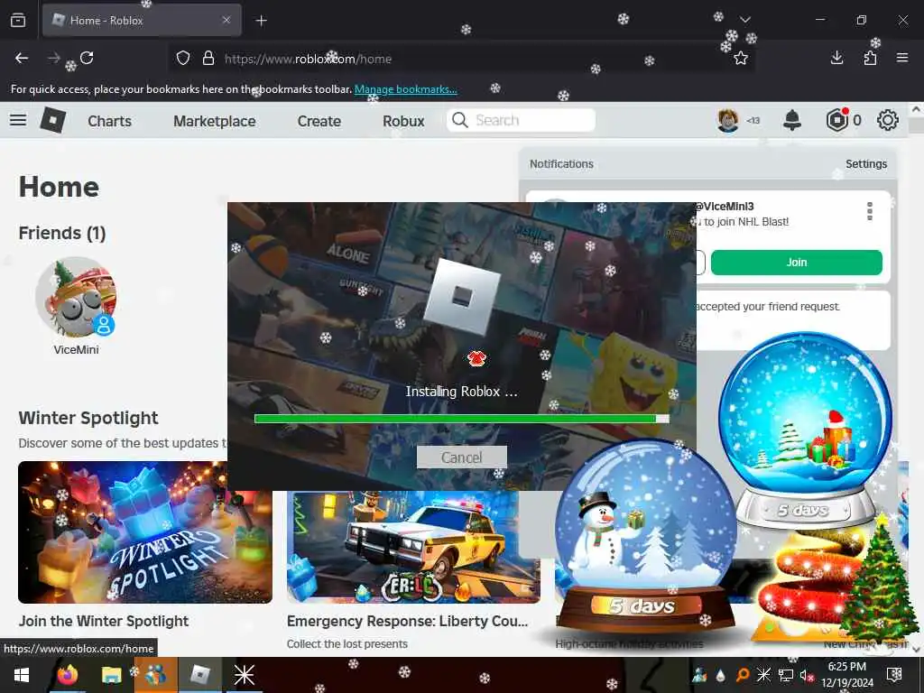Open the browser extensions puzzle icon
The image size is (924, 693).
coord(870,58)
